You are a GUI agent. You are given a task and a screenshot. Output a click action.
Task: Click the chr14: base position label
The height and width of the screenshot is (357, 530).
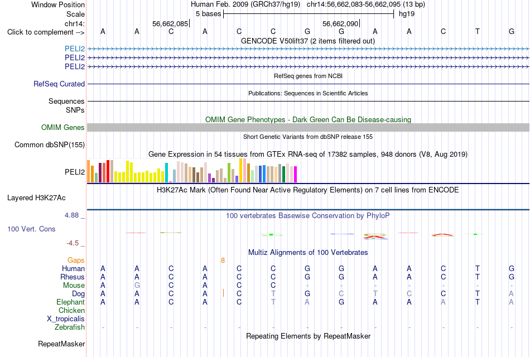pos(74,23)
